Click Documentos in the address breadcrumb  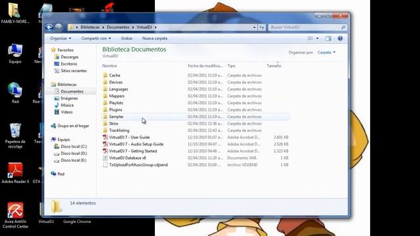pyautogui.click(x=118, y=28)
